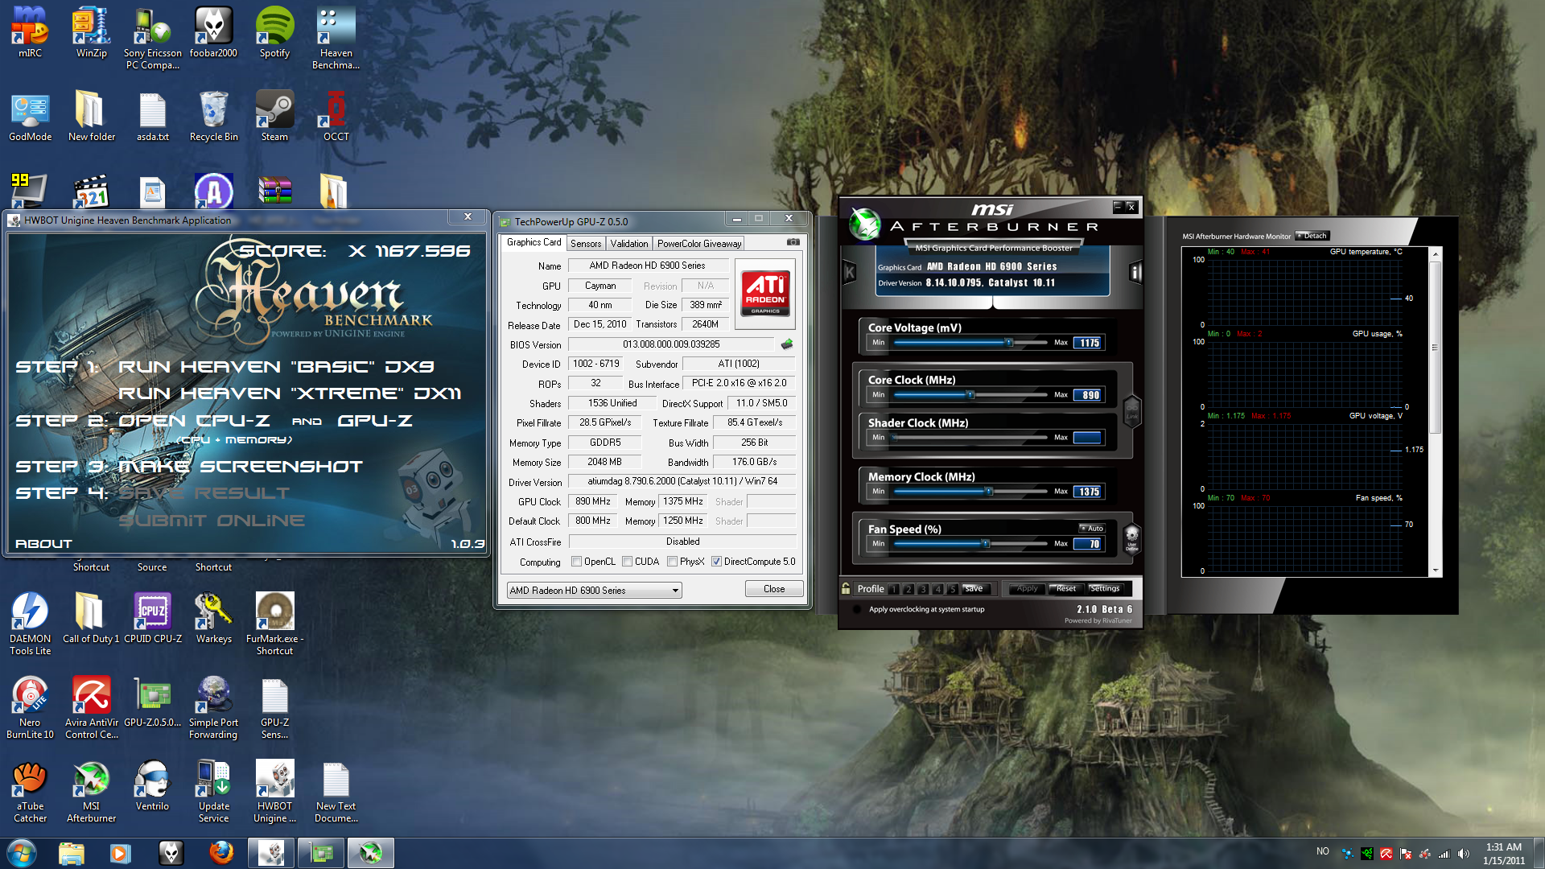The image size is (1545, 869).
Task: Open the FurMark.exe shortcut
Action: coord(274,624)
